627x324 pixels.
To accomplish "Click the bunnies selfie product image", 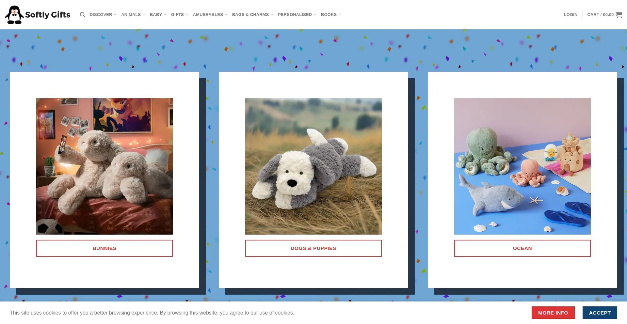I will click(104, 166).
